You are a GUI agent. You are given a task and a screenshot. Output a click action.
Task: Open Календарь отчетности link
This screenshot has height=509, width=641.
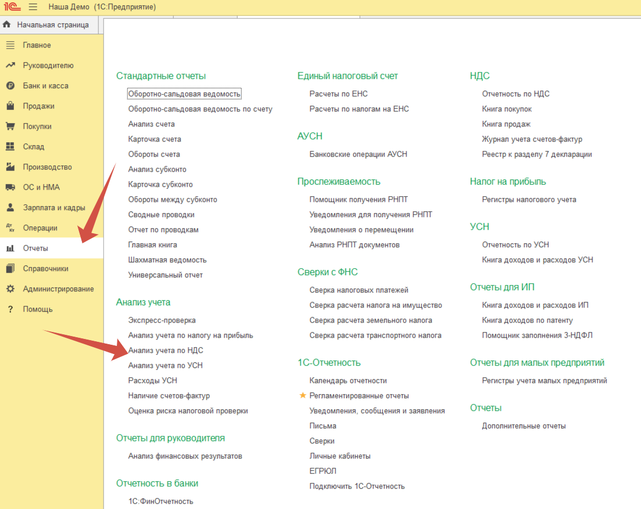coord(348,381)
